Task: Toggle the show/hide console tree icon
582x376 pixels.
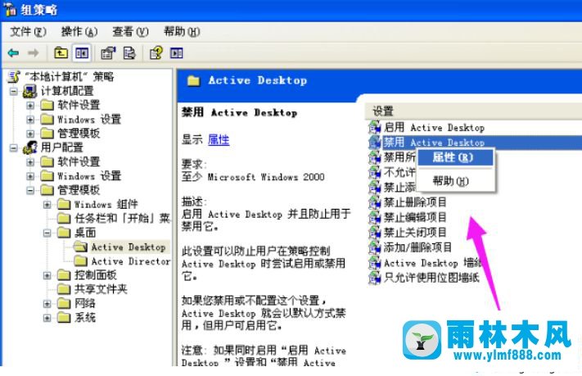Action: [x=82, y=53]
